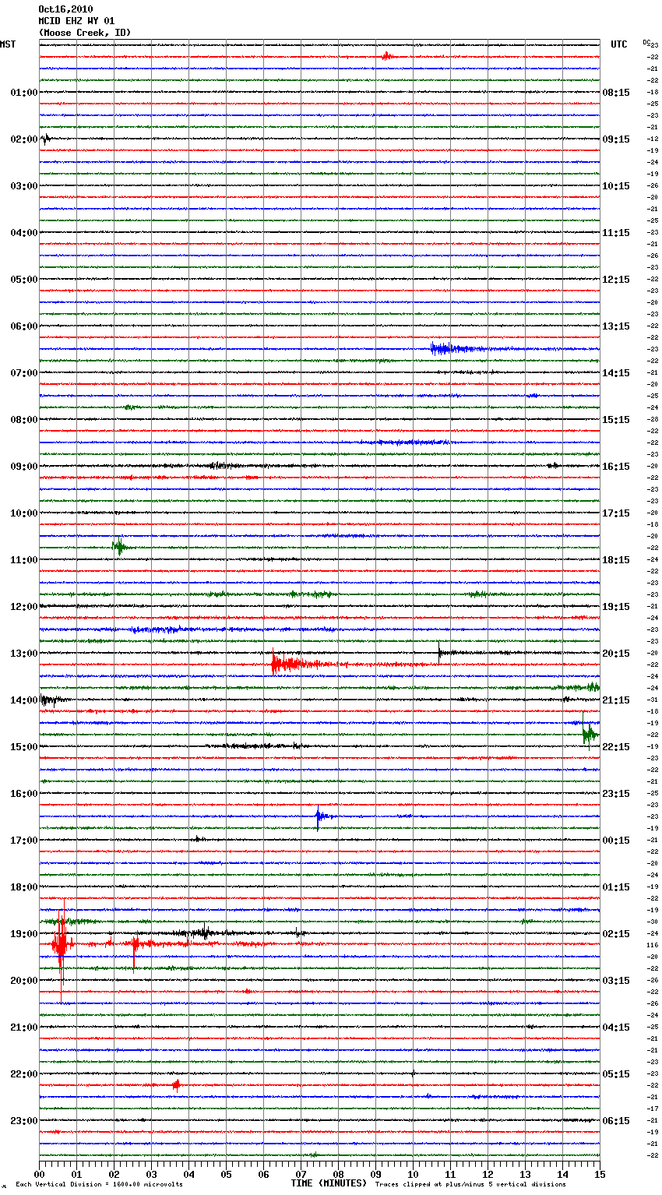Click the location label '(Moose Creek, ID)'
The height and width of the screenshot is (1195, 662).
coord(85,33)
